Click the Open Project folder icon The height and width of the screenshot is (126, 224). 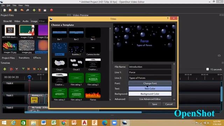tap(10, 10)
